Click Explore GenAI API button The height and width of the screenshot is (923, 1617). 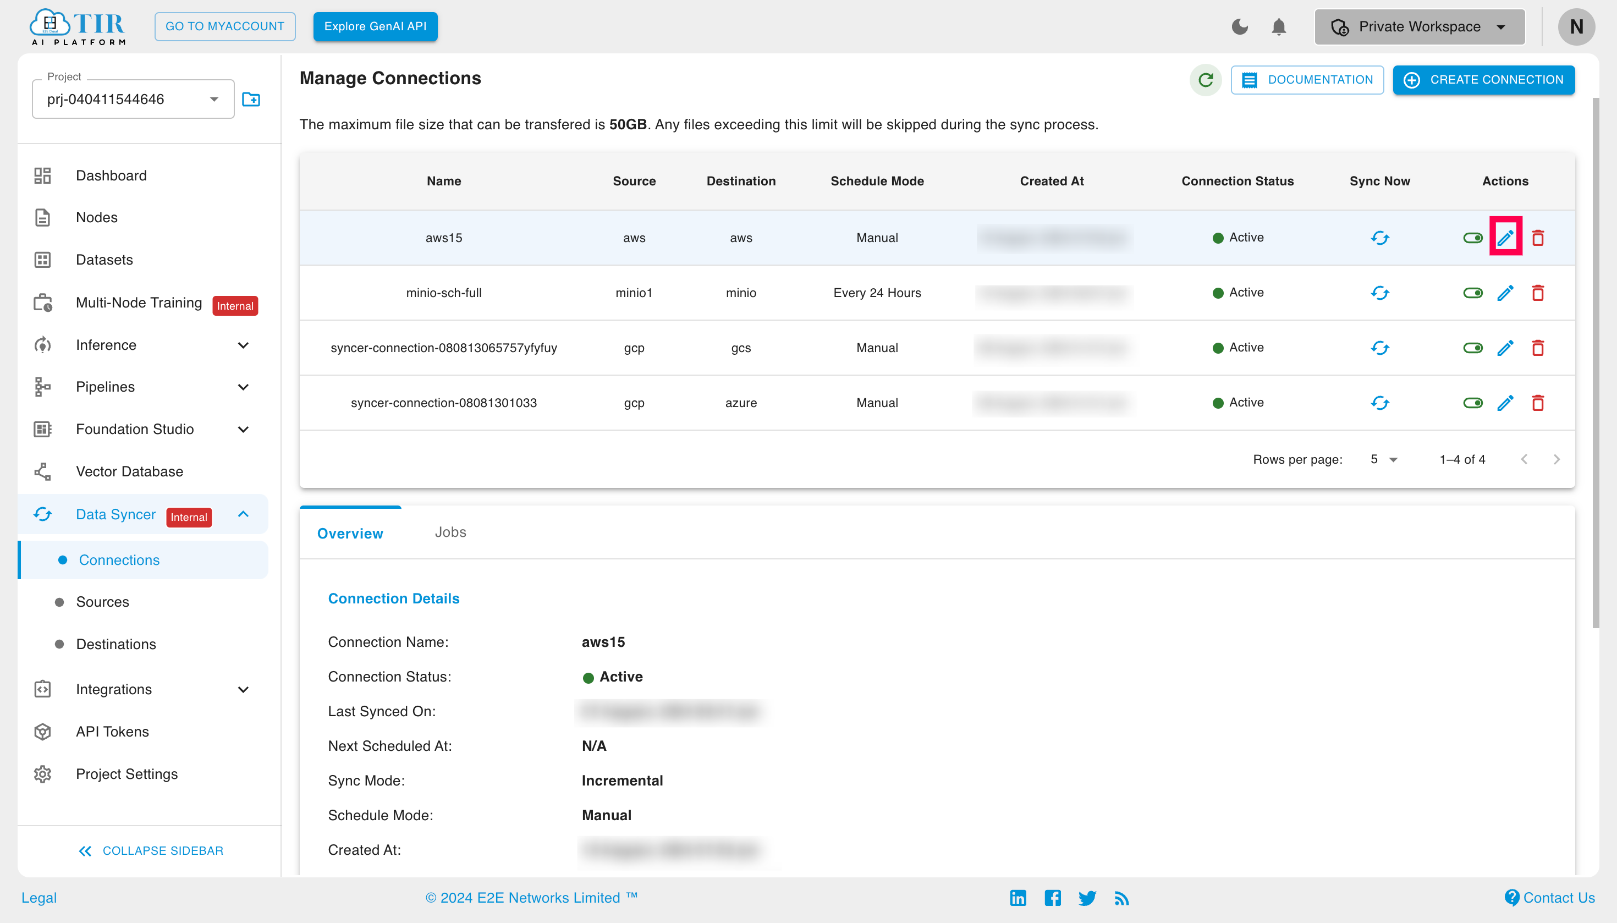click(375, 26)
